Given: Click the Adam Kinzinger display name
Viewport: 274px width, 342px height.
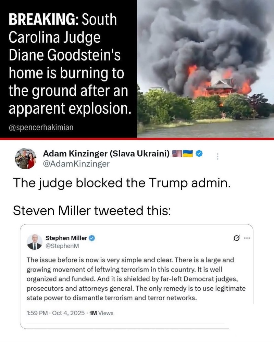Looking at the screenshot, I should (x=106, y=154).
